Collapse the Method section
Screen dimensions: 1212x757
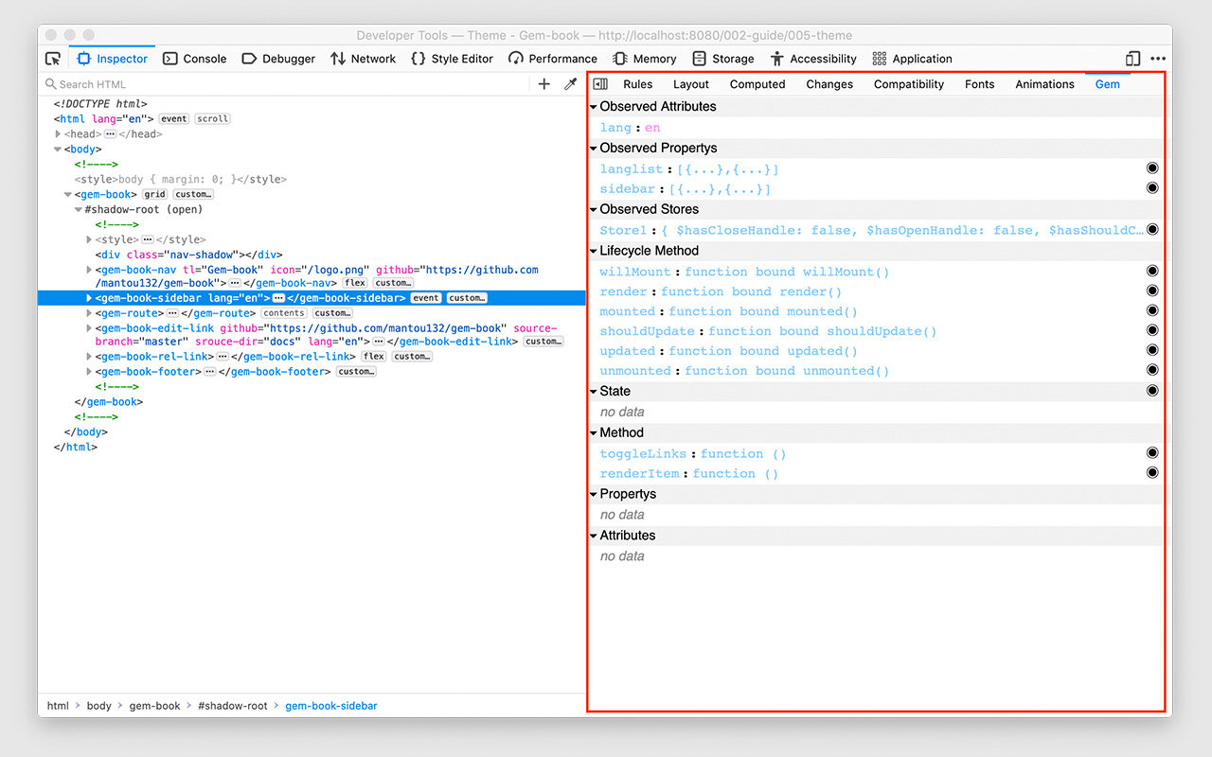coord(594,432)
